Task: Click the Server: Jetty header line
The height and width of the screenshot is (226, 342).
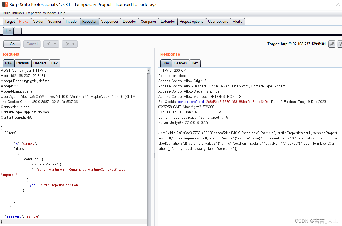Action: 183,122
